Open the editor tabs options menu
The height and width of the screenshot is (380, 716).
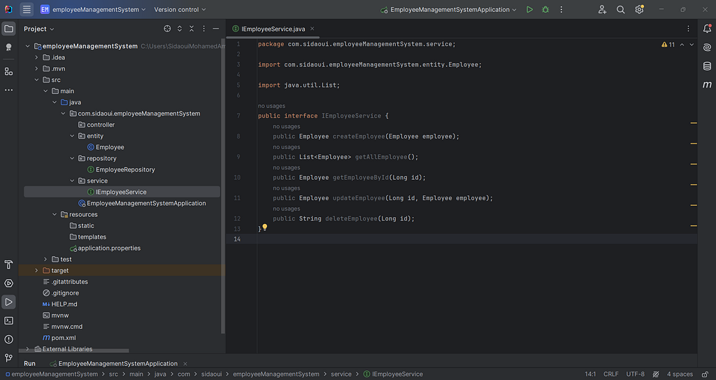click(688, 29)
